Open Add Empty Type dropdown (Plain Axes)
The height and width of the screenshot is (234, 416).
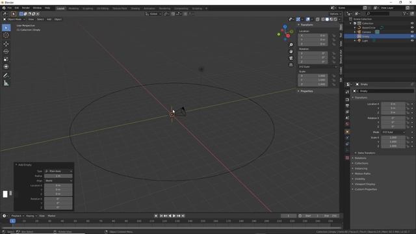[x=58, y=172]
